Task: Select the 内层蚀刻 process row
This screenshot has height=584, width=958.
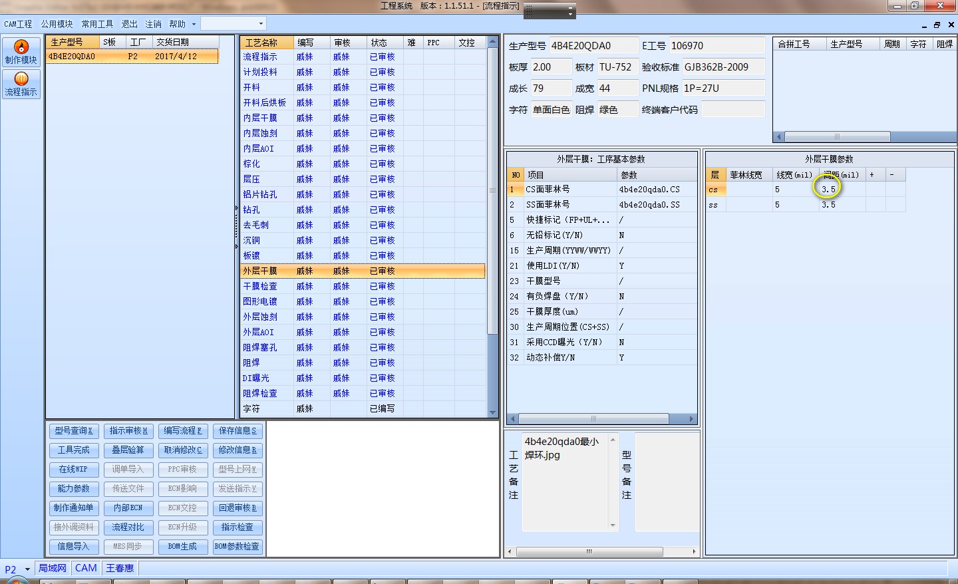Action: tap(363, 134)
